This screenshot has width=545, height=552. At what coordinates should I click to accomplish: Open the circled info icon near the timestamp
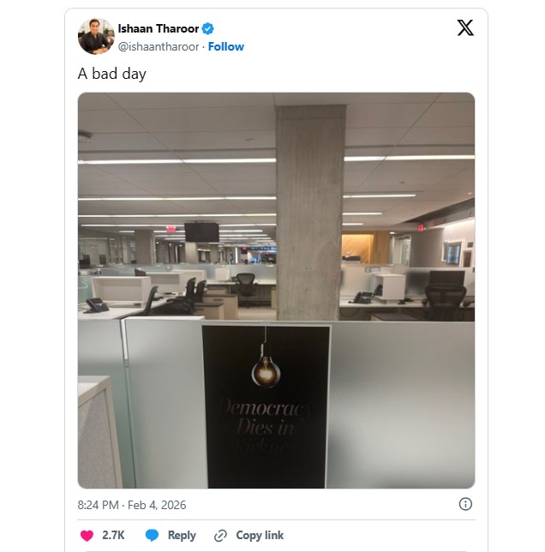click(465, 504)
